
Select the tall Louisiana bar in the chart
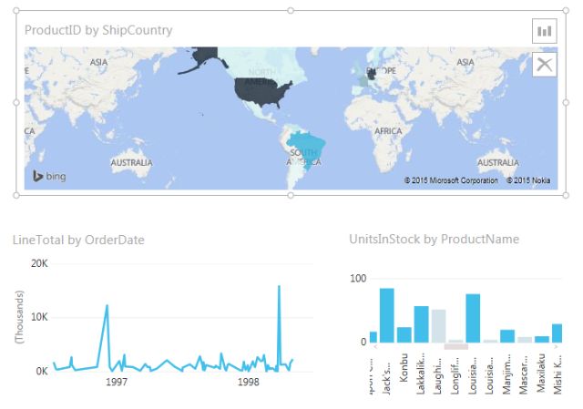(473, 318)
